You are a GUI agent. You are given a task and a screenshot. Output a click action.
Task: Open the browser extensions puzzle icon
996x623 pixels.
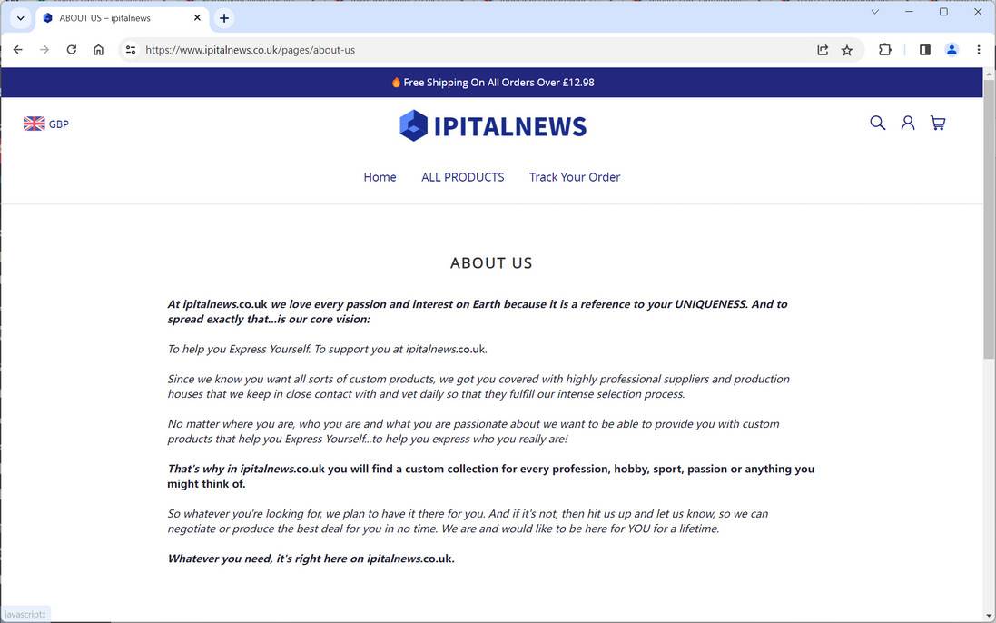(884, 50)
